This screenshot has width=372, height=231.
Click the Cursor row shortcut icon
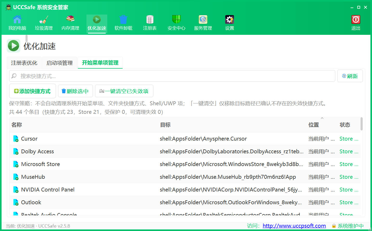16,139
